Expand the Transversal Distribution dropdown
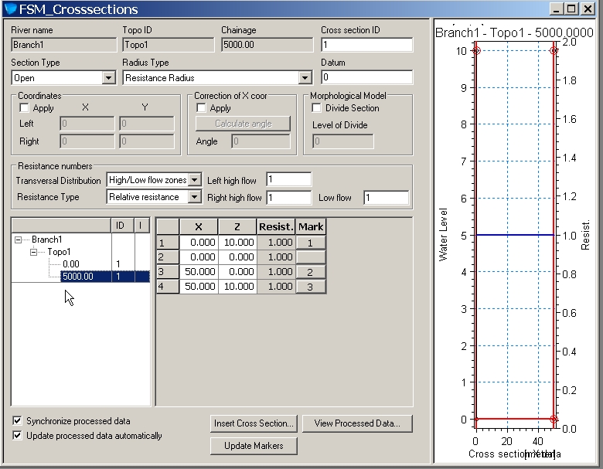 pyautogui.click(x=195, y=180)
